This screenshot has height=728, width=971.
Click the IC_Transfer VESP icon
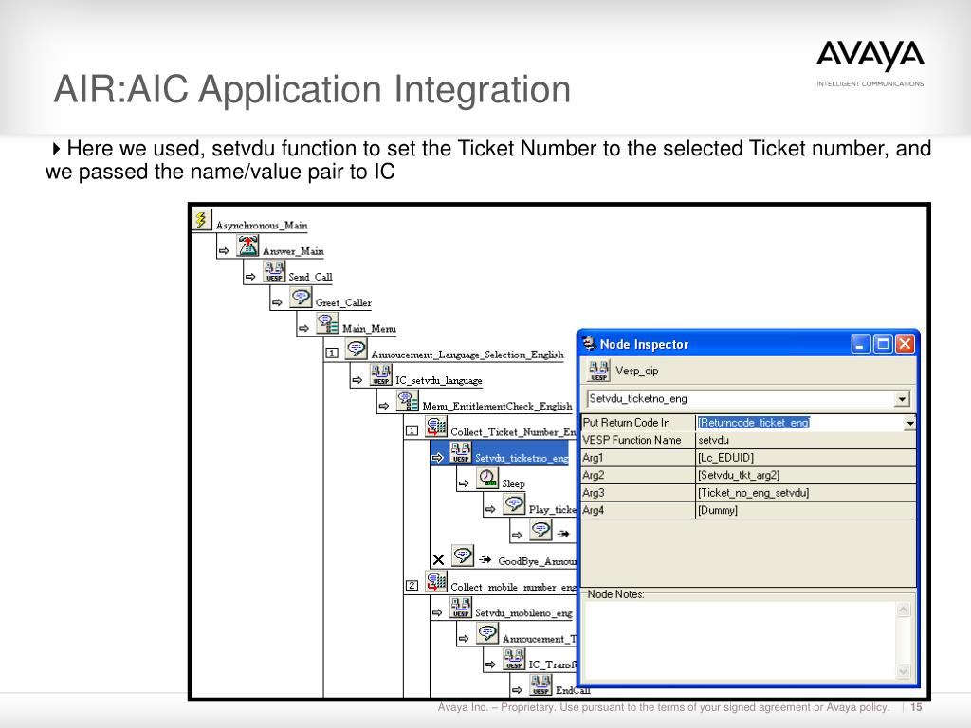514,660
